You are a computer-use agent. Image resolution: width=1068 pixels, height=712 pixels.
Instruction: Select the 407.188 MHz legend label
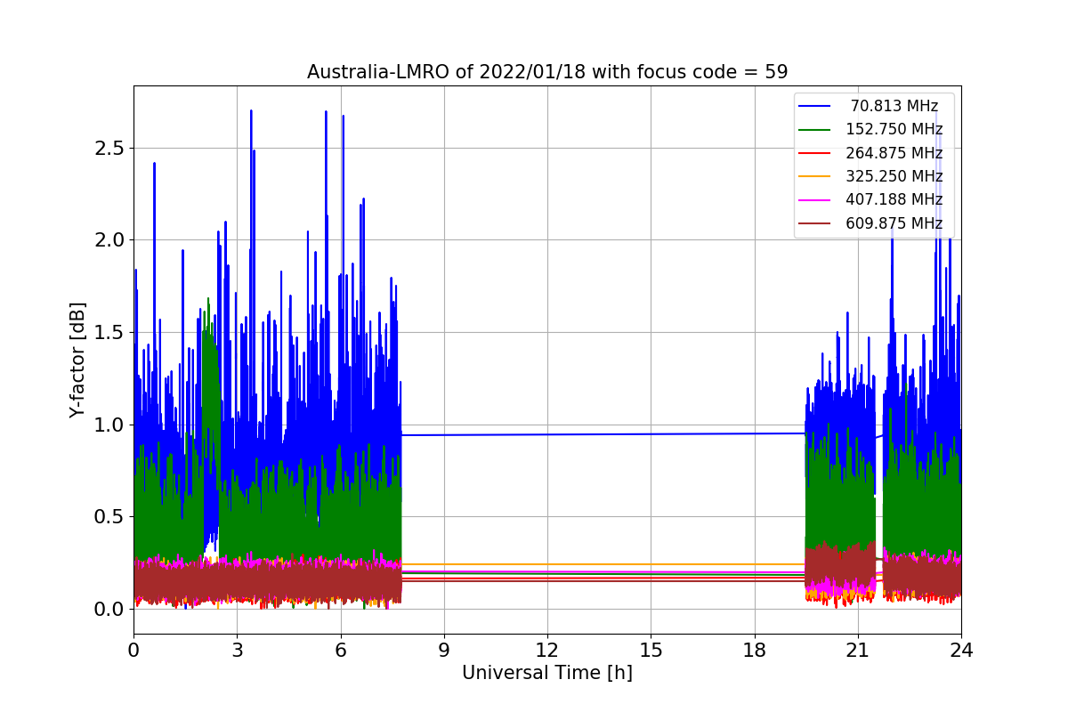pos(894,199)
